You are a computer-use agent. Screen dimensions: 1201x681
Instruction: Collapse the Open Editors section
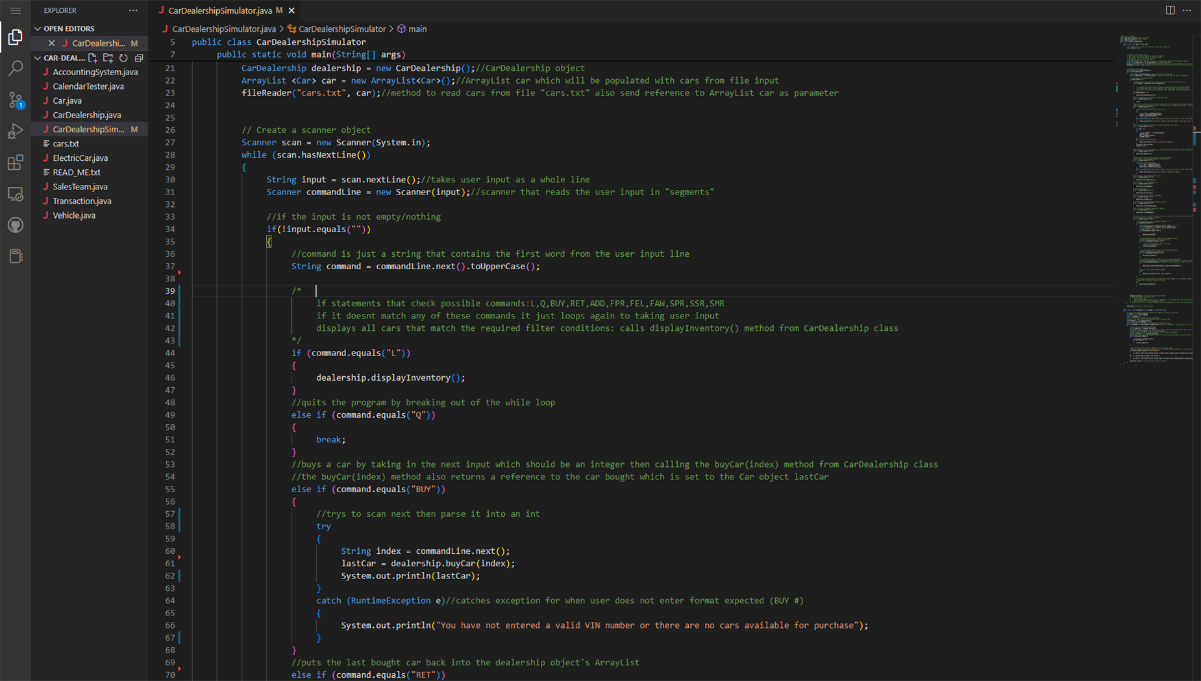[x=38, y=29]
